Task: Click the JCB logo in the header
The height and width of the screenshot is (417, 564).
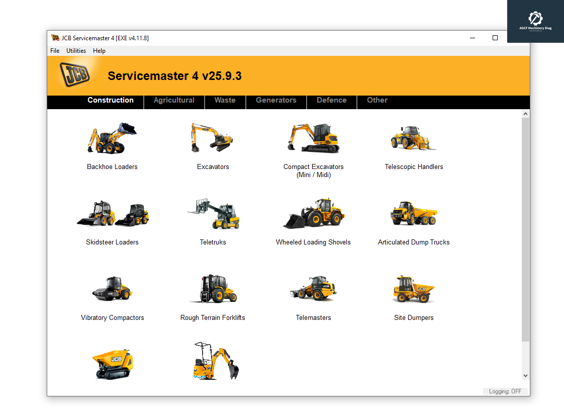Action: 74,74
